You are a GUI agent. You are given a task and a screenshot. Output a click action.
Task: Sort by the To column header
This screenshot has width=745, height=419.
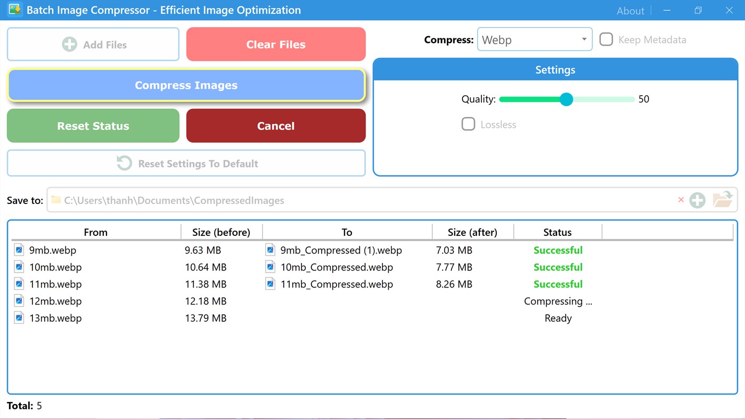coord(347,232)
